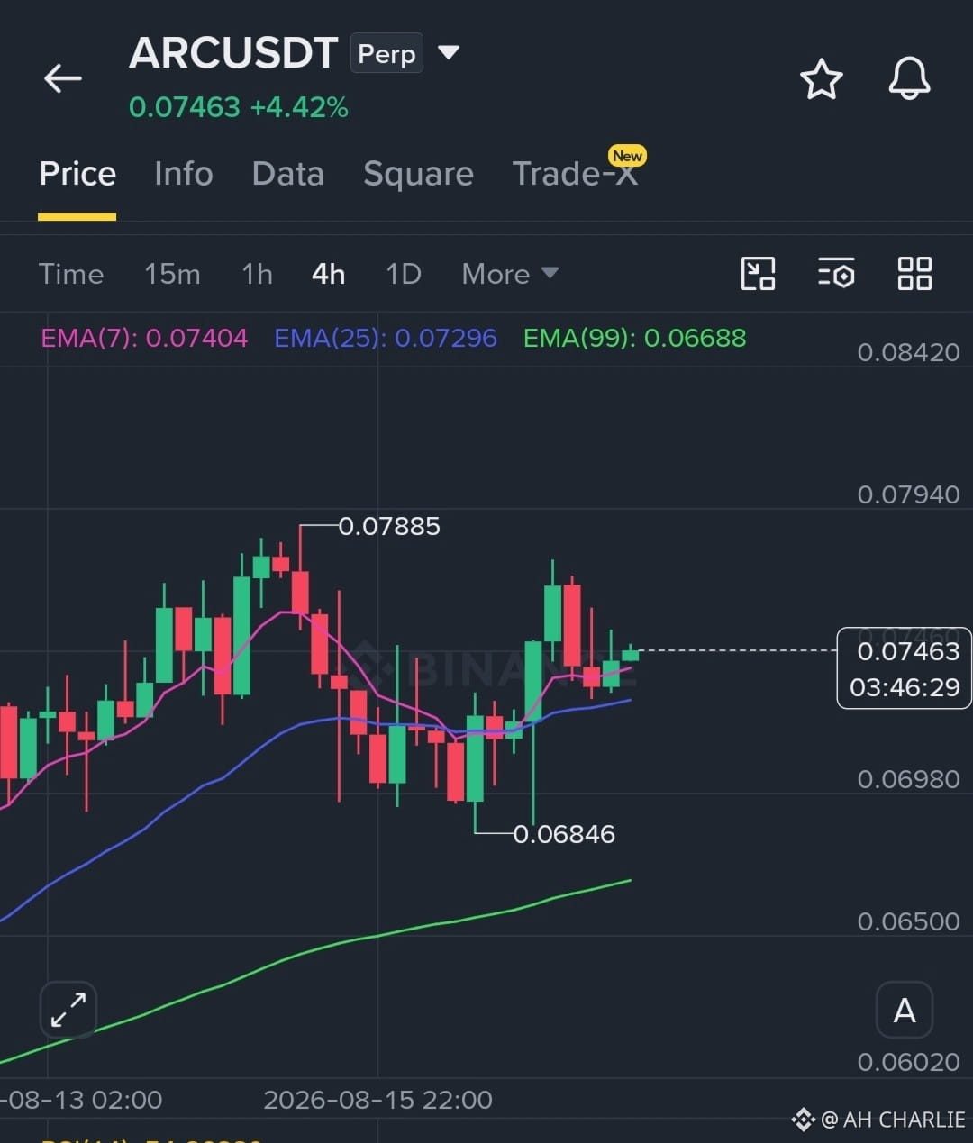Open the trading pair dropdown arrow
Viewport: 973px width, 1143px height.
tap(449, 52)
